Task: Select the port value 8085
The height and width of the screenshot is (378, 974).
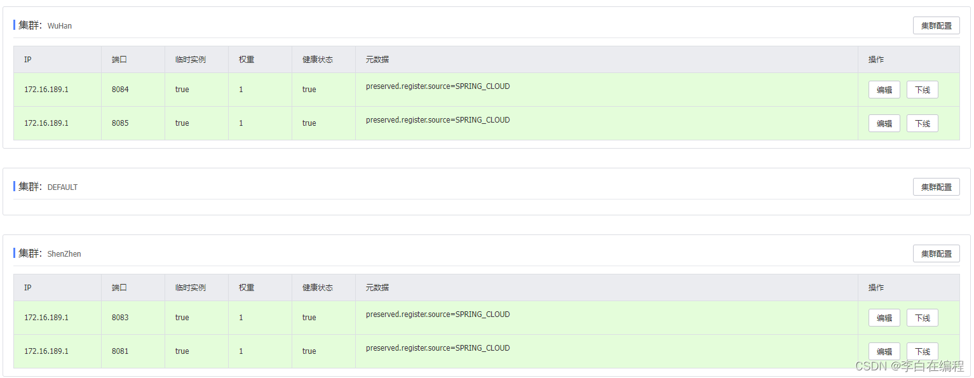Action: click(120, 123)
